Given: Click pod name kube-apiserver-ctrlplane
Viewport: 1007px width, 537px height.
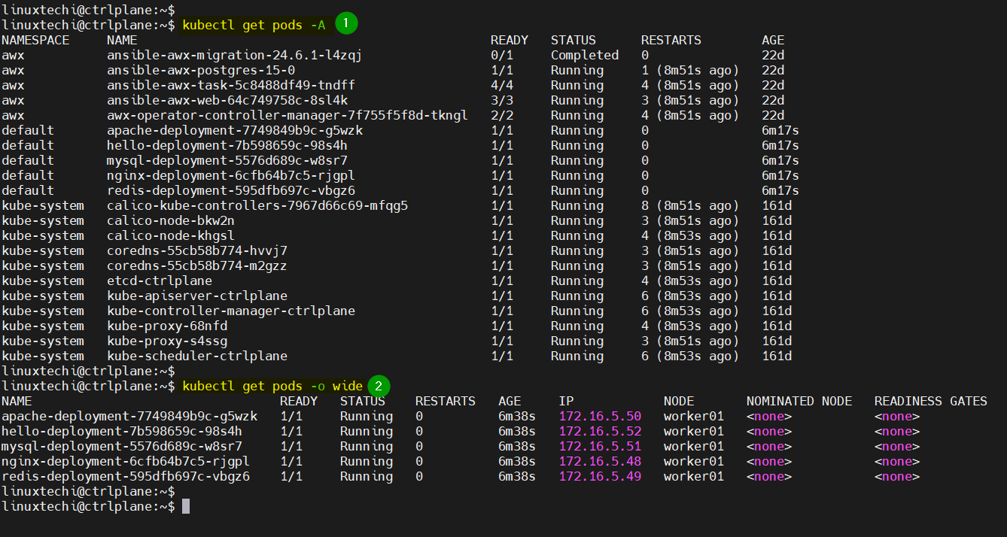Looking at the screenshot, I should [x=197, y=296].
